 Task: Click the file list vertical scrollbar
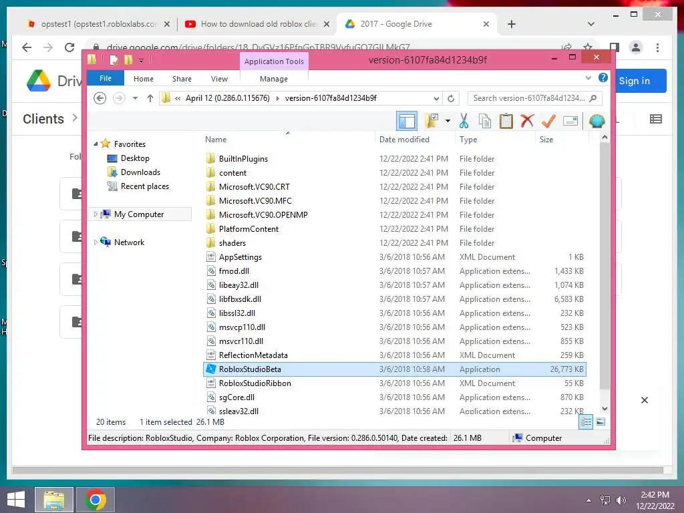click(605, 266)
